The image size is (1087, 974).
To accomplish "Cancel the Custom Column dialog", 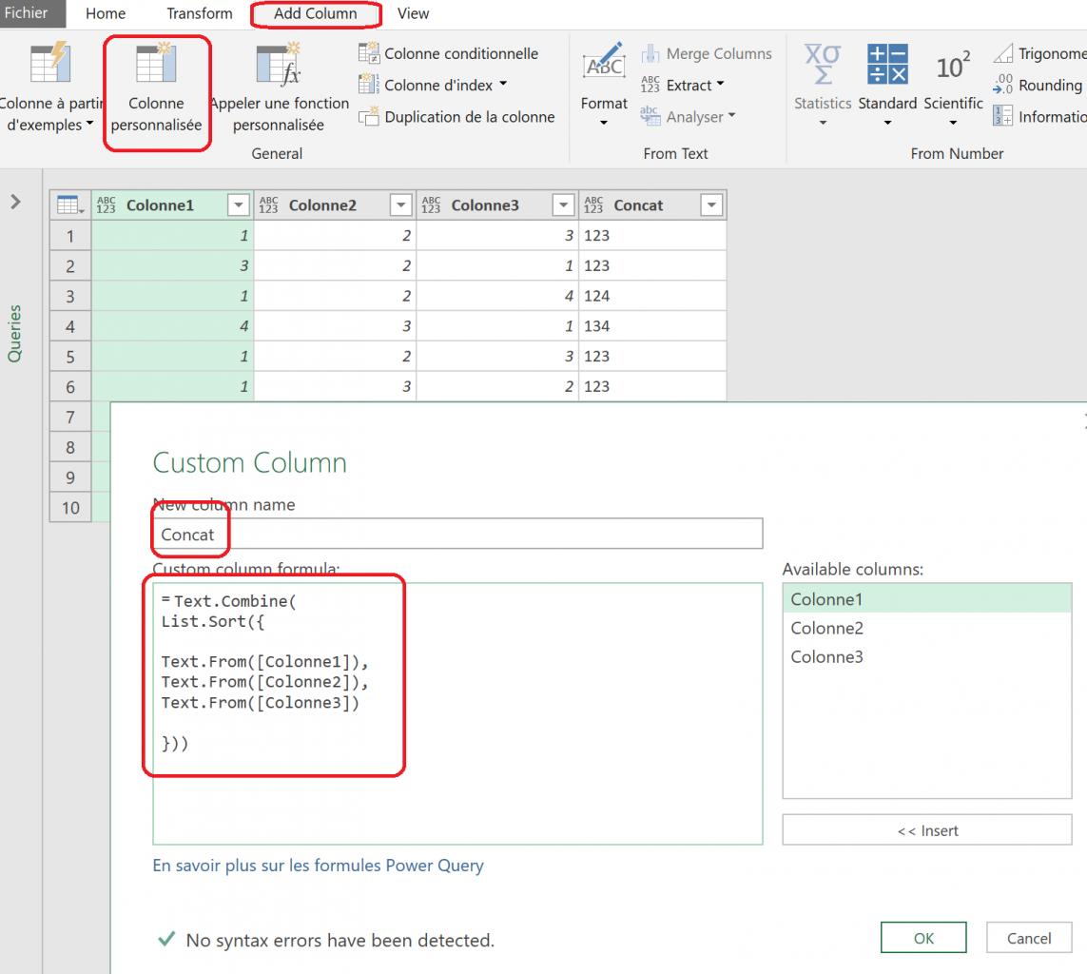I will pos(1029,938).
